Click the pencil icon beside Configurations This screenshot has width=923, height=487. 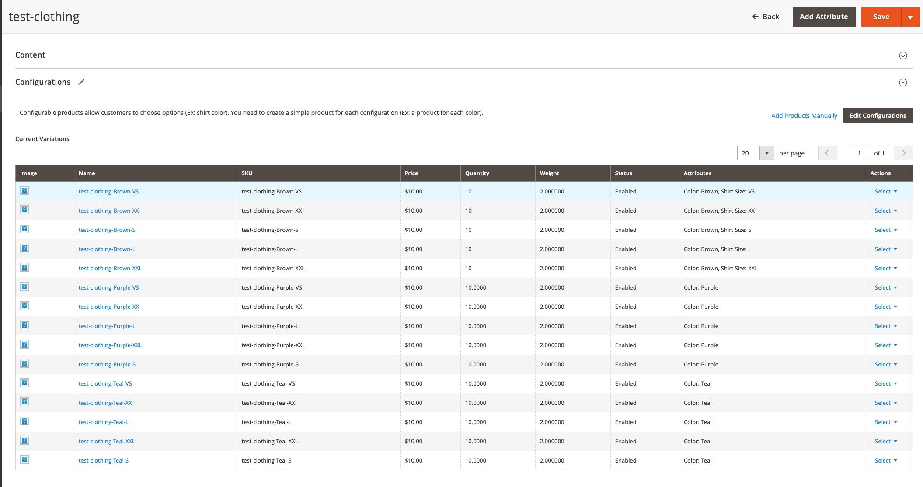(81, 82)
